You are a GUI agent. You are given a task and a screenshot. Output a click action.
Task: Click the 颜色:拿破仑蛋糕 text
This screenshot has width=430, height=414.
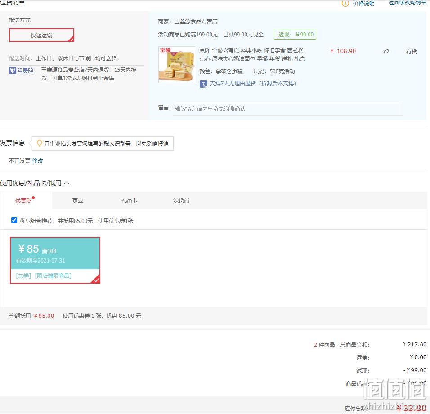[x=221, y=71]
